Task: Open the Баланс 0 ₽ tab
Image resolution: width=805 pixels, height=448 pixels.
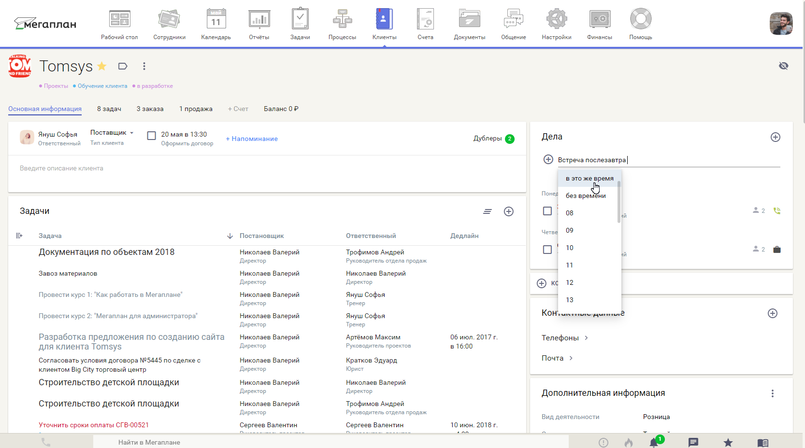Action: [281, 109]
